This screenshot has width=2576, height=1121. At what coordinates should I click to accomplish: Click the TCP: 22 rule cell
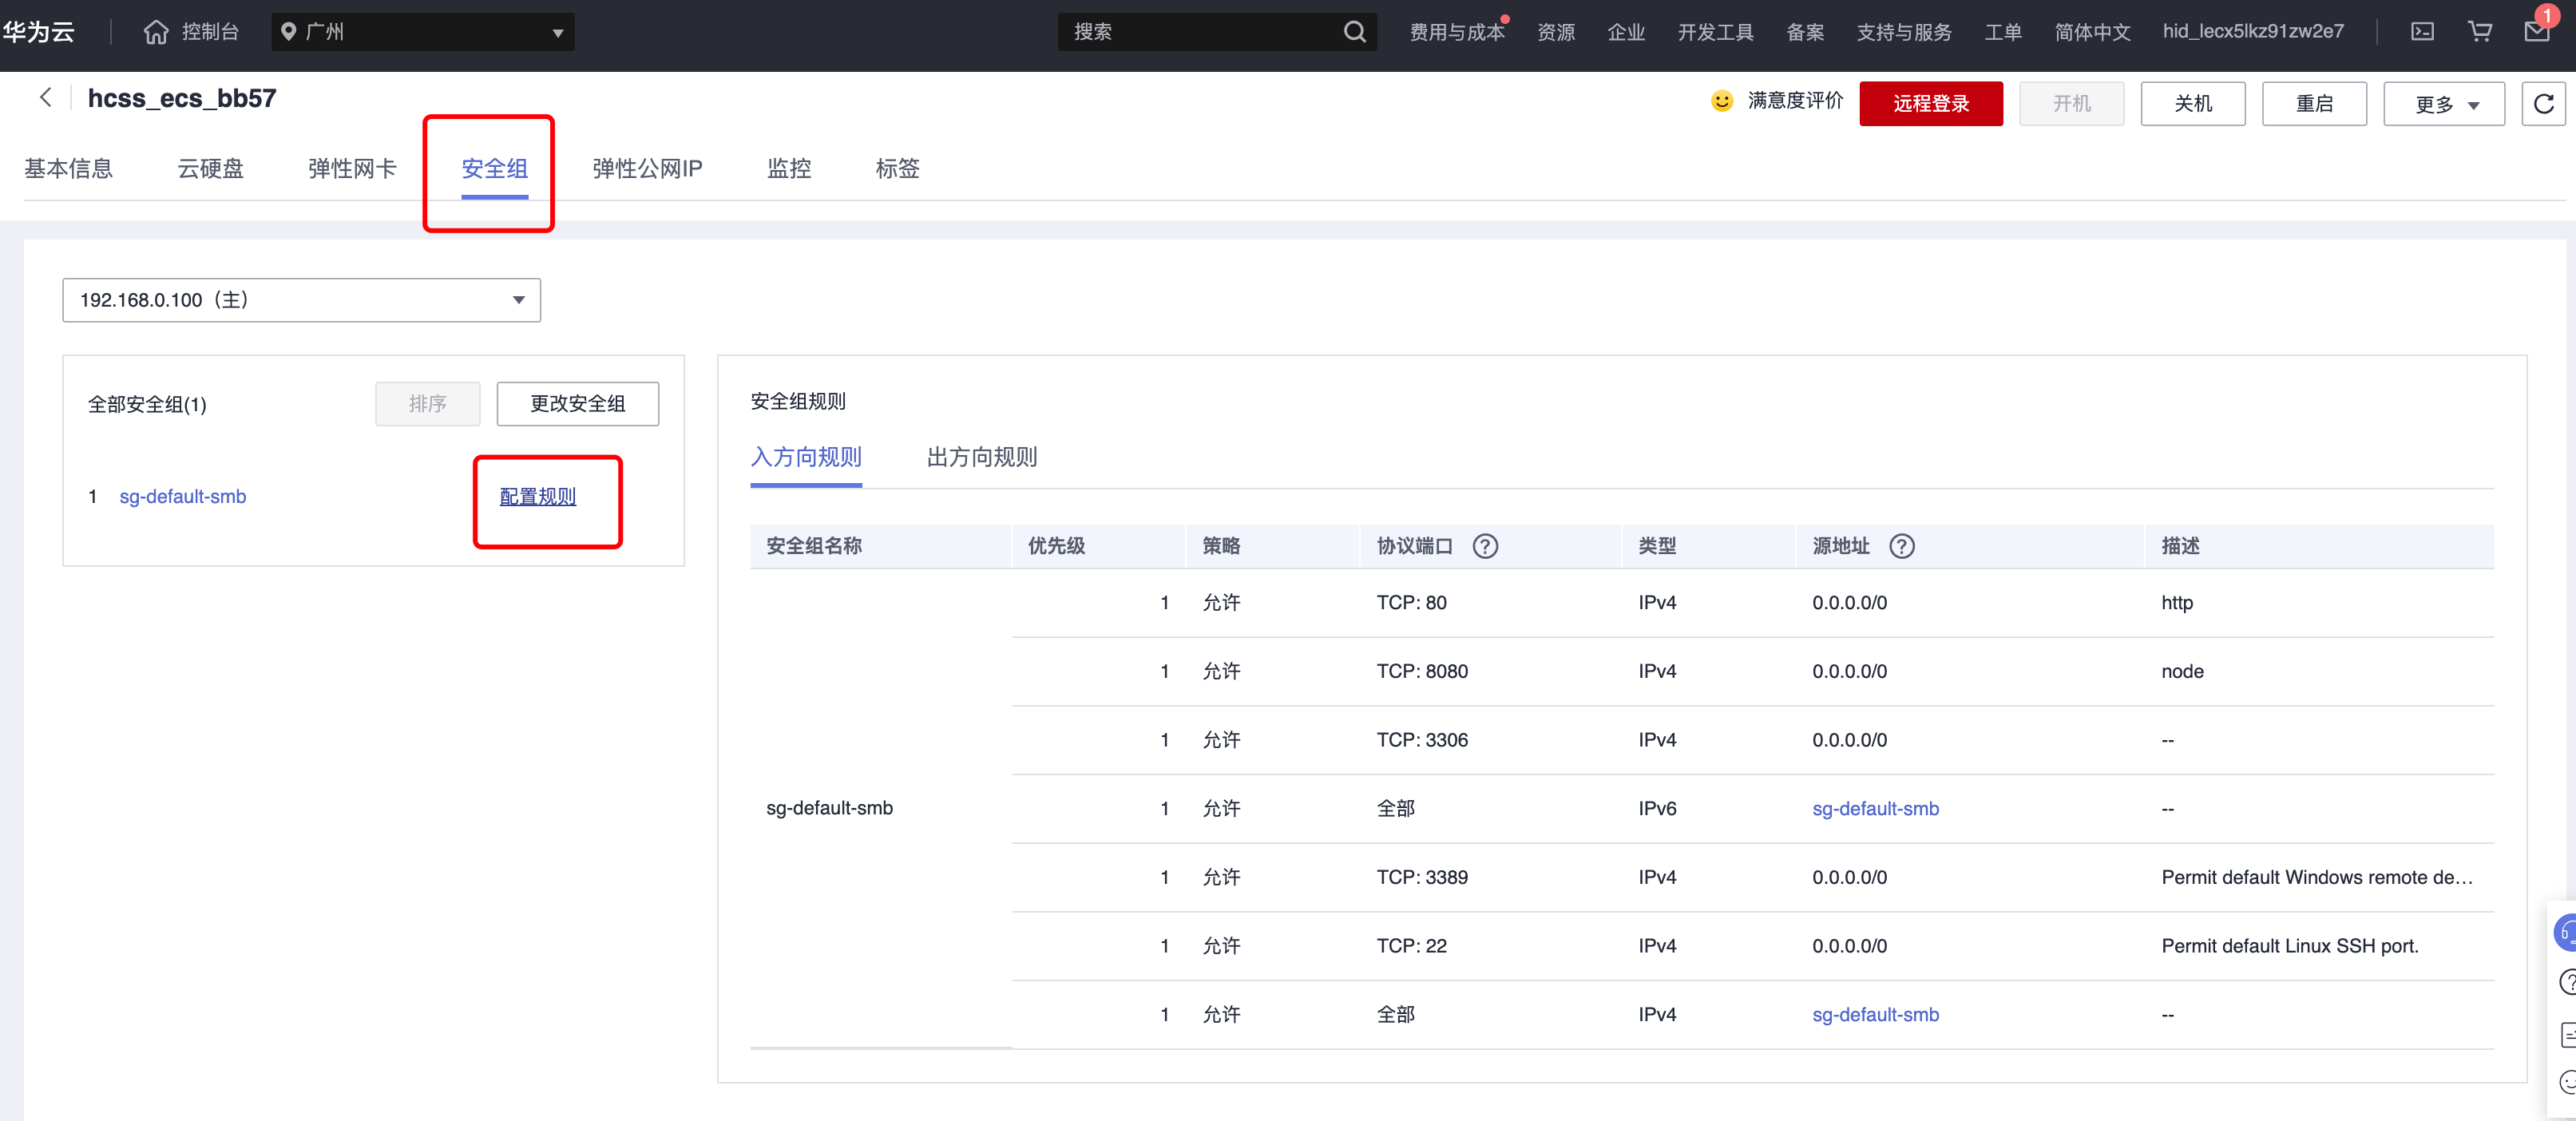(x=1411, y=946)
